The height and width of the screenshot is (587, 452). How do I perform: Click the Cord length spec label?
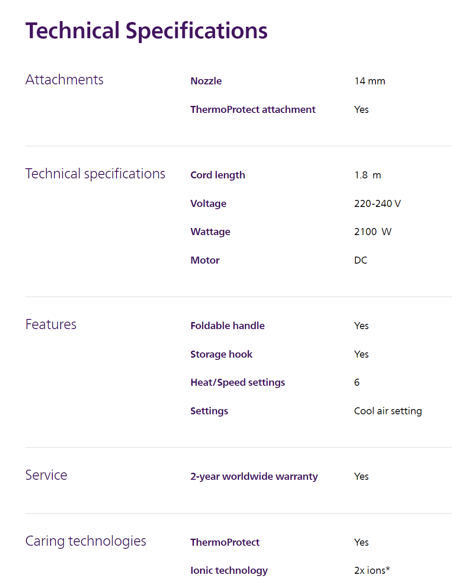click(x=218, y=175)
